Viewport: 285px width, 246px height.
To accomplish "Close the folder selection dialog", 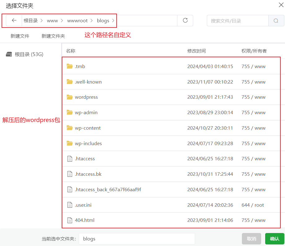I will (x=281, y=5).
